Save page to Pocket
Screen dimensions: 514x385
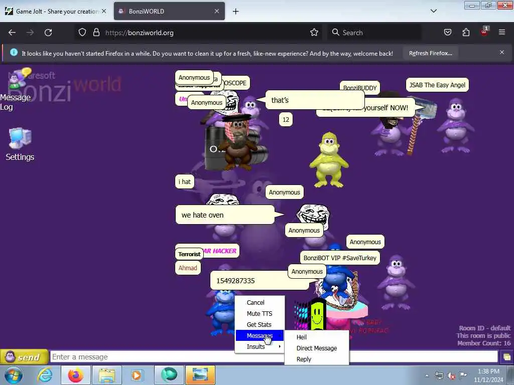[x=447, y=32]
